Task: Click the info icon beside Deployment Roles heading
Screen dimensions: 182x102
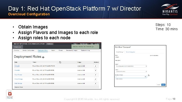Action: 43,57
